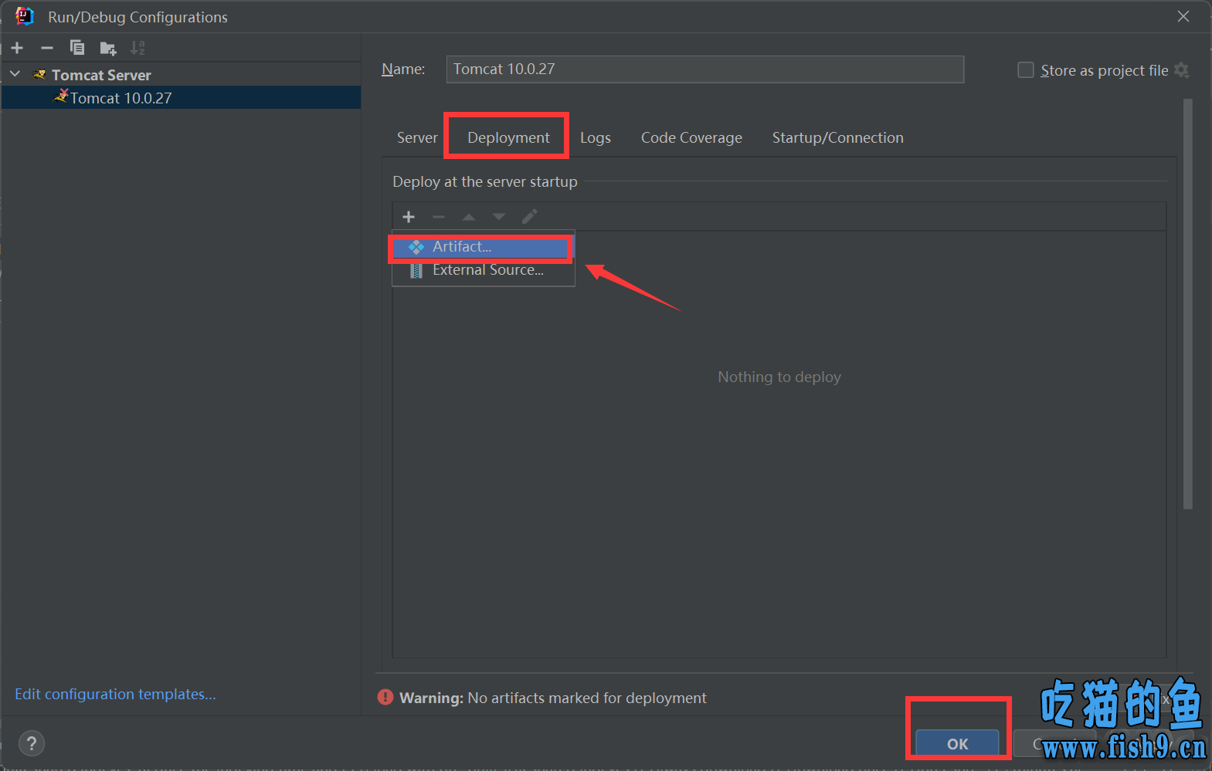Click the red warning icon
1212x771 pixels.
(x=385, y=697)
